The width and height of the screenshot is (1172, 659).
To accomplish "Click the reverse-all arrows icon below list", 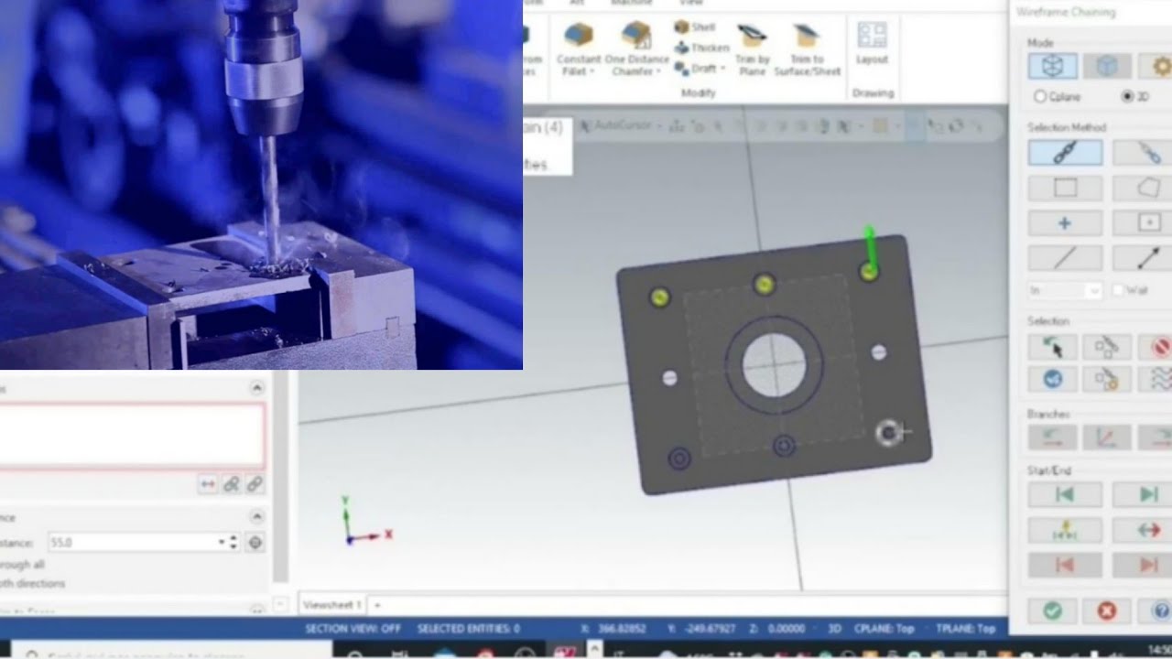I will (208, 484).
